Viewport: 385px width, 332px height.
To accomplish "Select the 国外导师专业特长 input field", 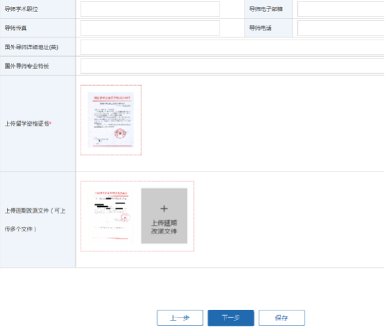I will pyautogui.click(x=233, y=66).
